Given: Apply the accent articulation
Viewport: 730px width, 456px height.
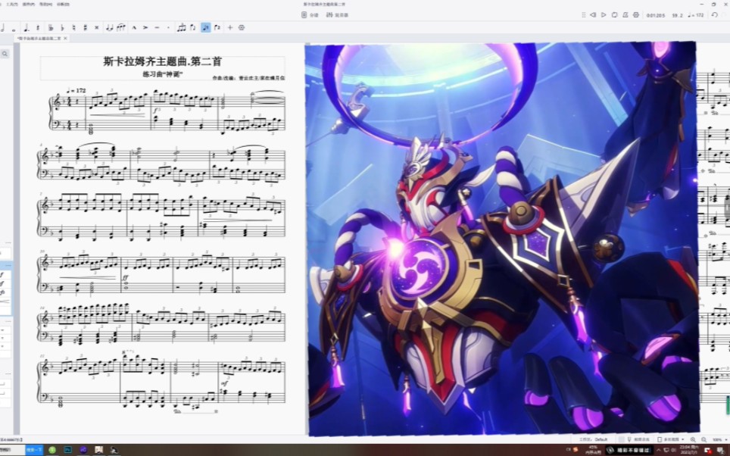Looking at the screenshot, I should [x=145, y=28].
